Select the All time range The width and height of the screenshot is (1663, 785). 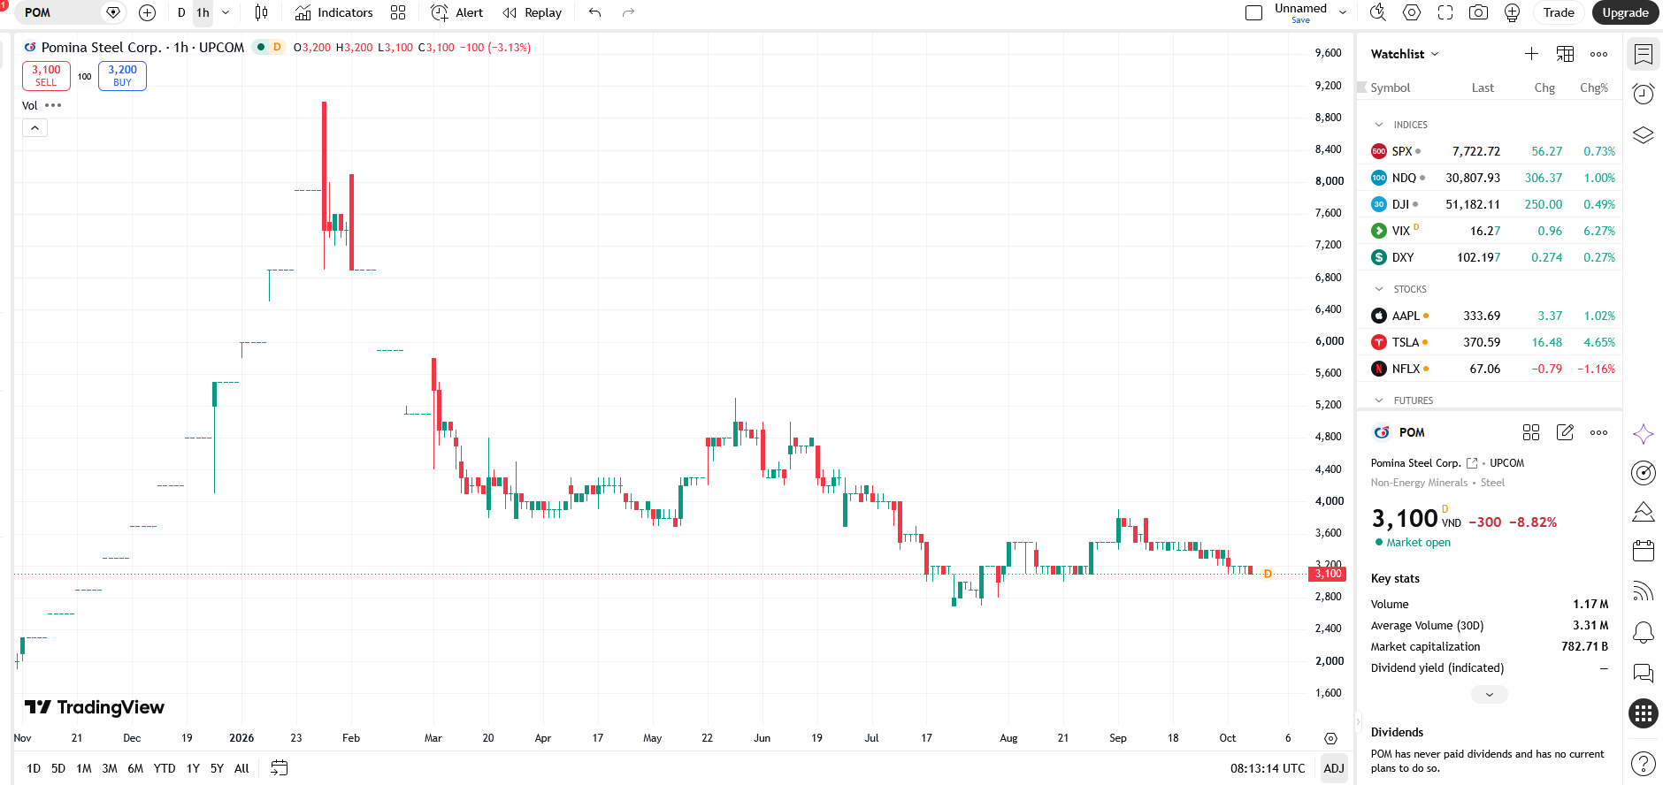click(x=241, y=768)
